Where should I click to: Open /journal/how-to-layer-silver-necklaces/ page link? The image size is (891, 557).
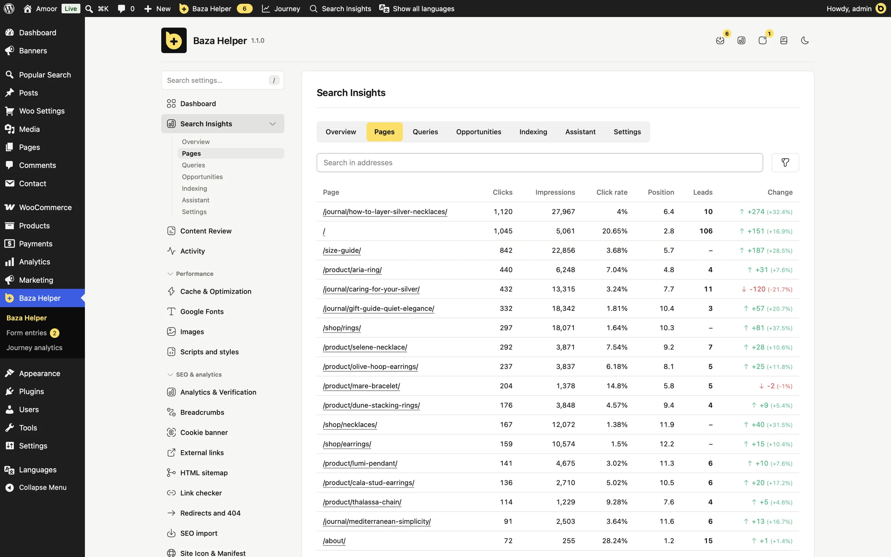pyautogui.click(x=385, y=211)
